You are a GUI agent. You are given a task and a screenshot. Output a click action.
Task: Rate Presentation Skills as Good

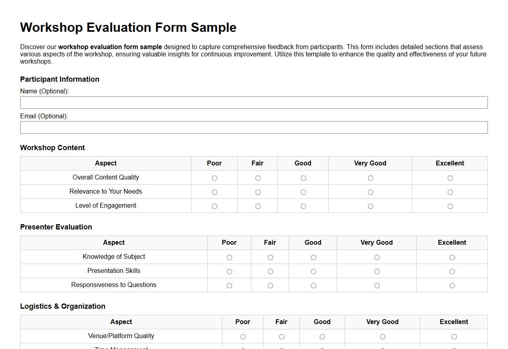tap(313, 271)
